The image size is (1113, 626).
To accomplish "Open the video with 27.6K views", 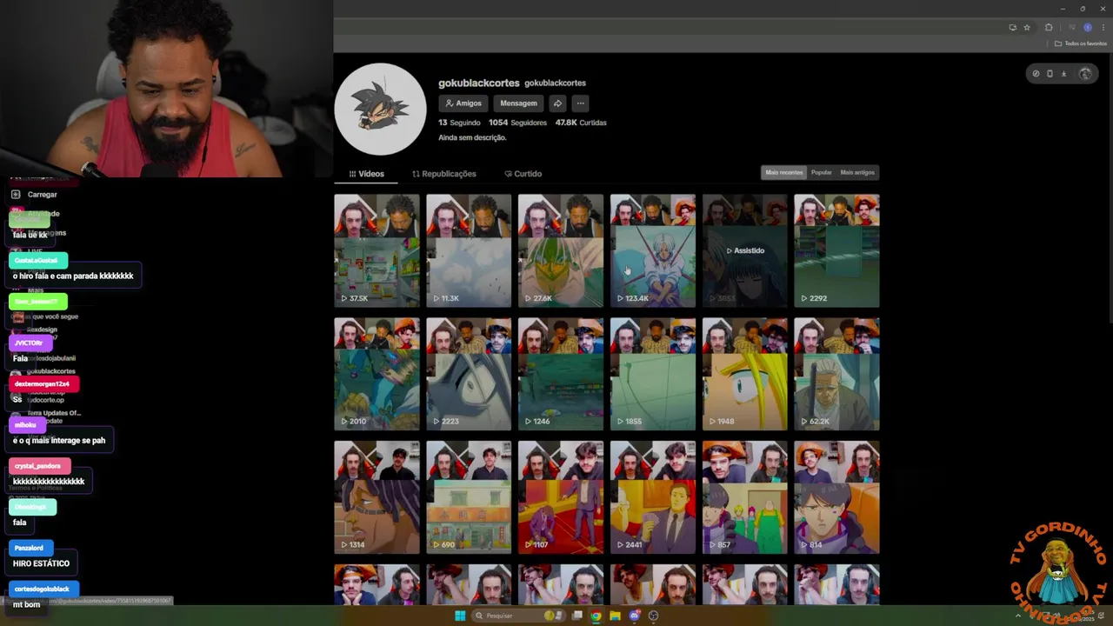I will (x=561, y=250).
